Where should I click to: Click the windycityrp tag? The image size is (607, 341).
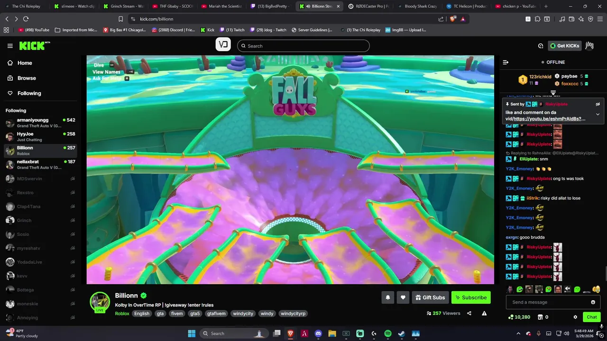[293, 314]
